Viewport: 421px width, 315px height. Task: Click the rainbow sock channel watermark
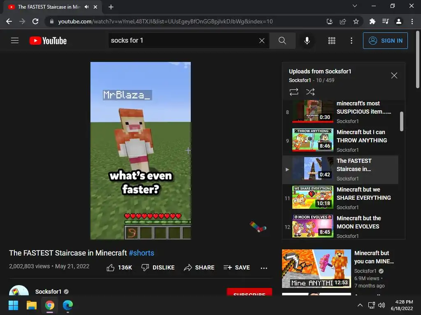(258, 226)
